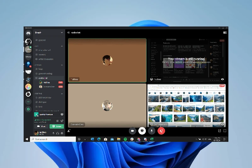Mute mic using round call control

[152, 131]
